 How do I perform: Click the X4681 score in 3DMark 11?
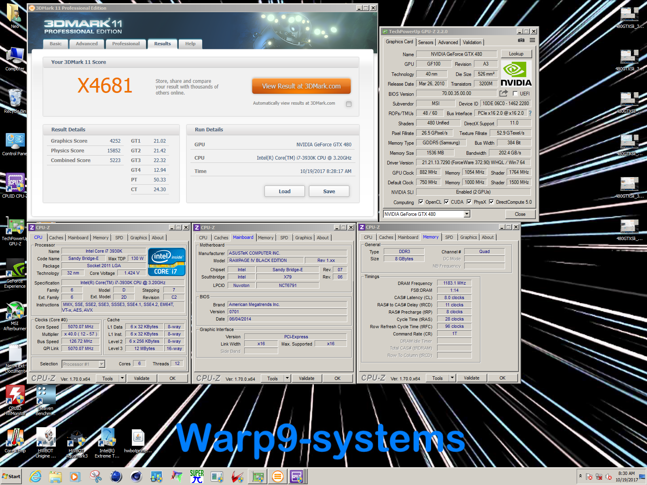[x=105, y=85]
